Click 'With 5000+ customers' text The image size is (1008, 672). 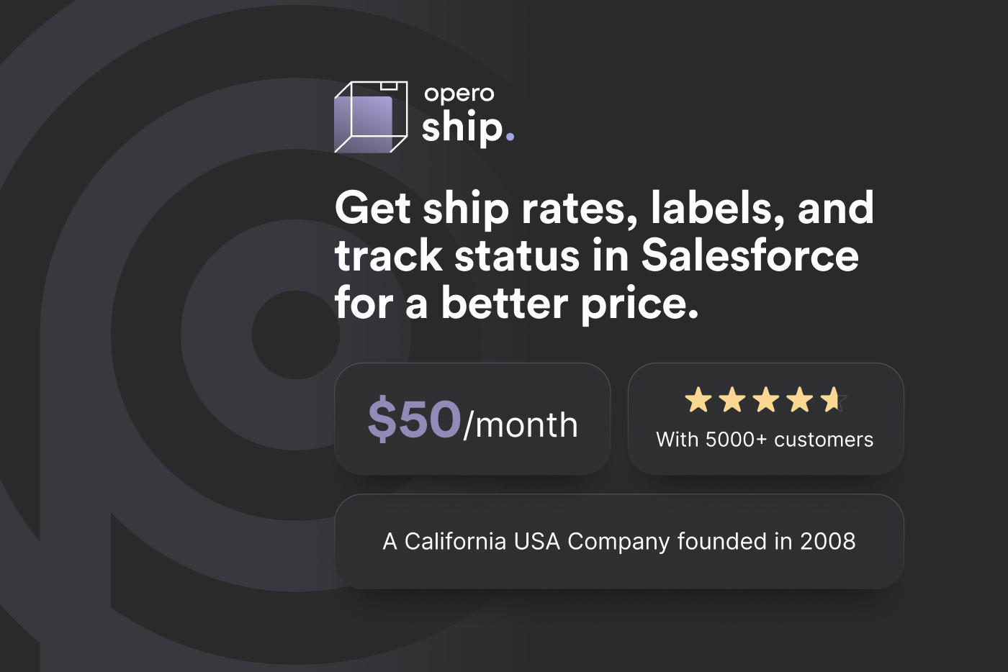[765, 440]
